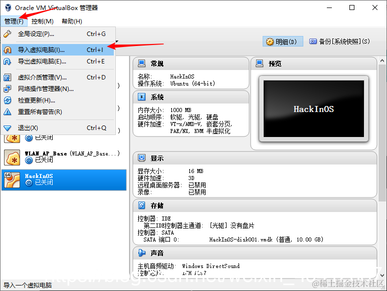Screen dimensions: 387x291
Task: Click the check for updates icon
Action: tap(8, 100)
